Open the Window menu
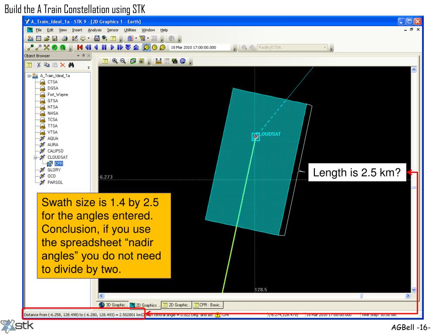Screen dimensions: 446x334 [148, 30]
